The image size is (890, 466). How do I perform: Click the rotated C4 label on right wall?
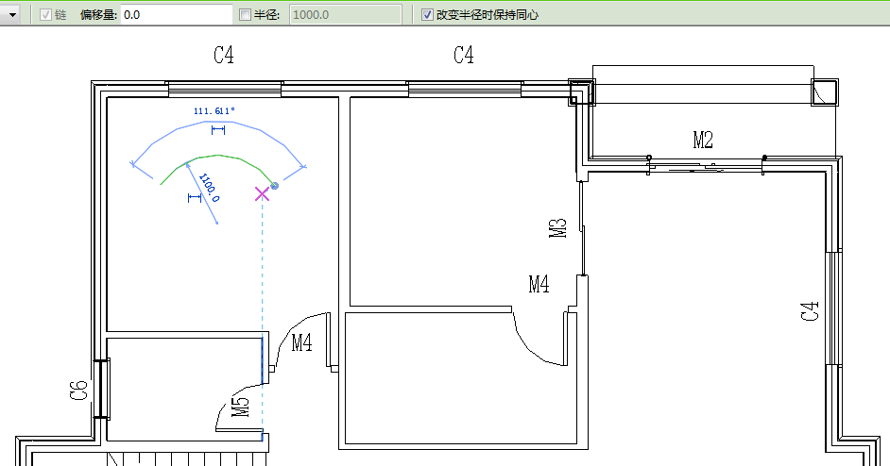pos(810,311)
